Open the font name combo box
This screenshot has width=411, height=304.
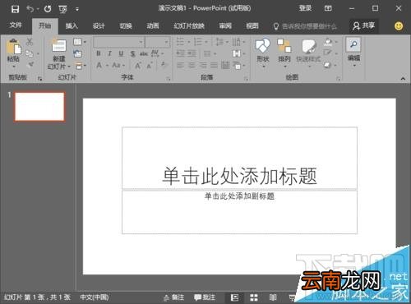pos(118,42)
